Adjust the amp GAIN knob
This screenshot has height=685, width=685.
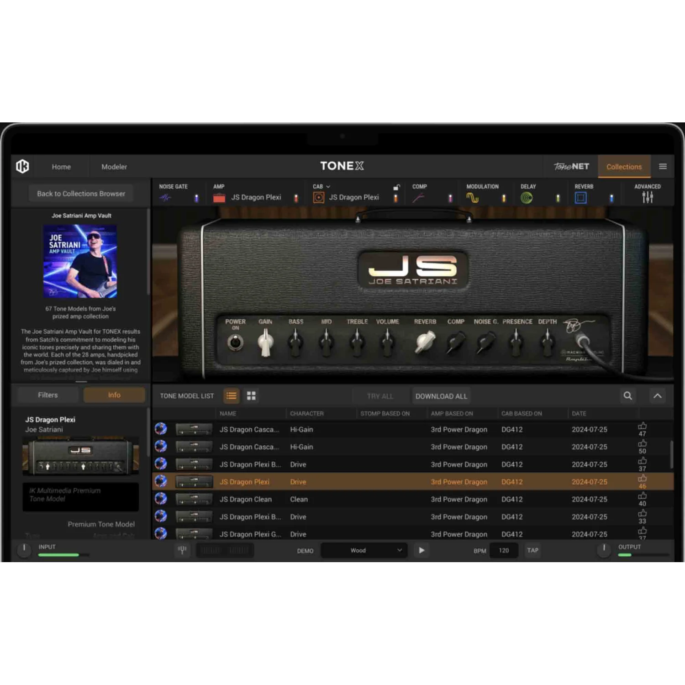(265, 342)
